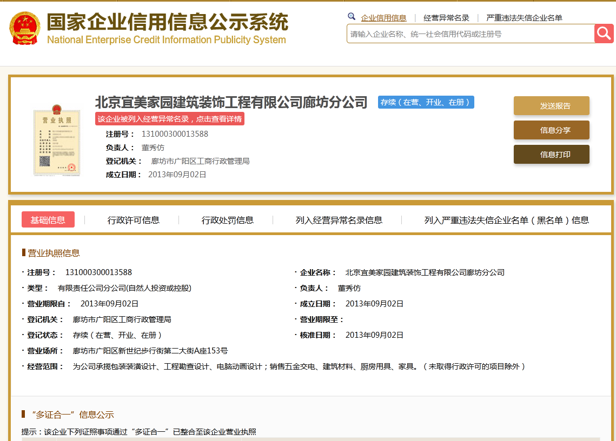Click the 营业场所 address 廊坊市广阳区新世纪步行街第二大街A座153号
616x441 pixels.
click(x=150, y=351)
